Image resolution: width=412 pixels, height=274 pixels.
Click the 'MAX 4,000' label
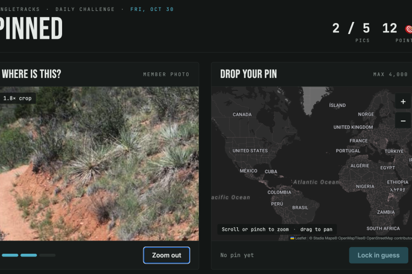pos(391,75)
